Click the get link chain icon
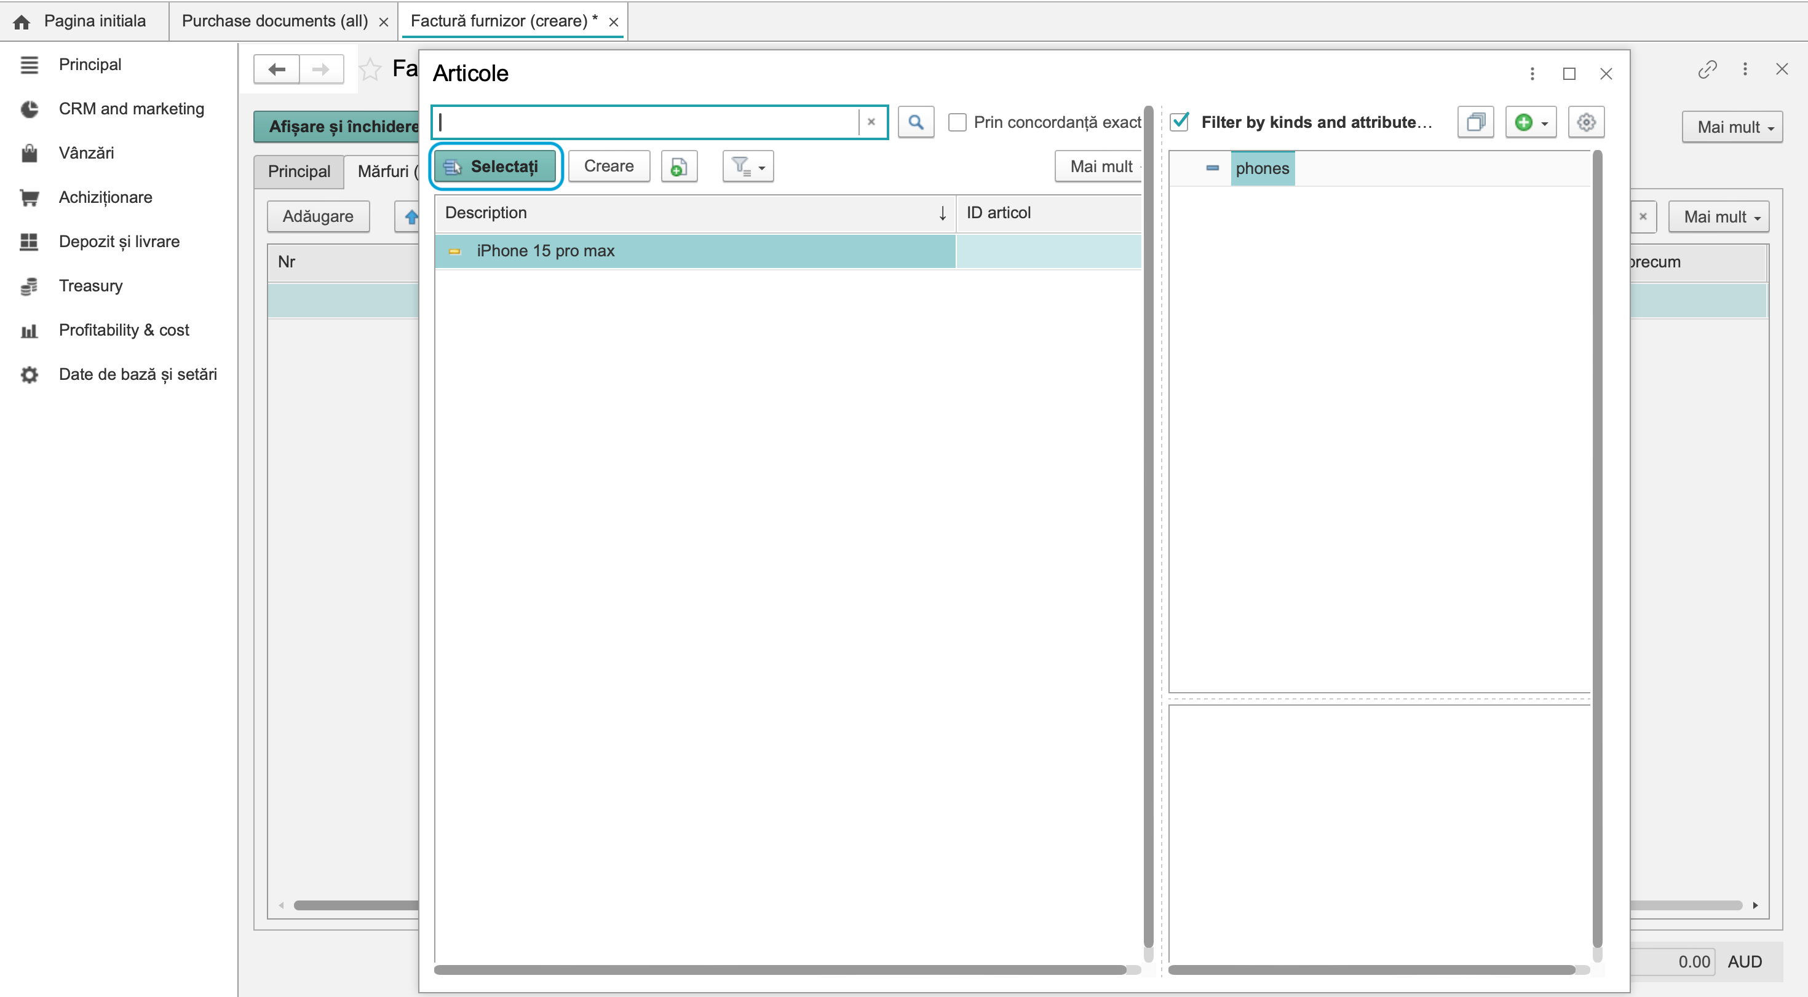1808x997 pixels. (1708, 69)
